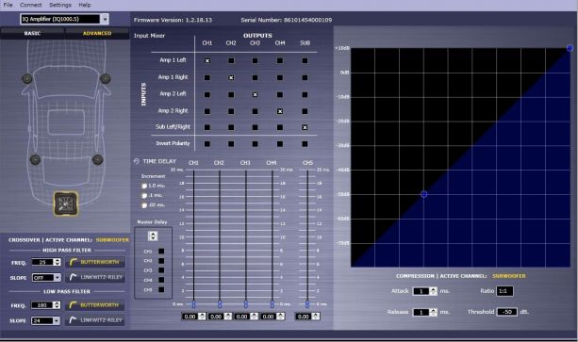Click the CH1 time delay slider handle
The width and height of the screenshot is (578, 342).
(194, 304)
